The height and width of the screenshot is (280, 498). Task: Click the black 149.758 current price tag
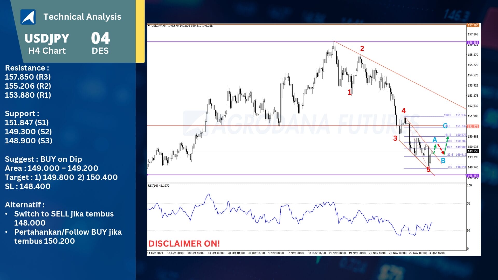click(x=473, y=151)
